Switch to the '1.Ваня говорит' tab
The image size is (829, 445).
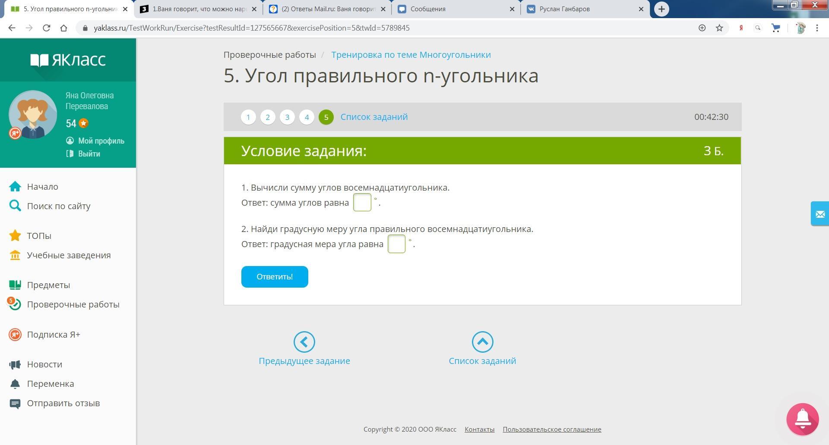click(198, 9)
